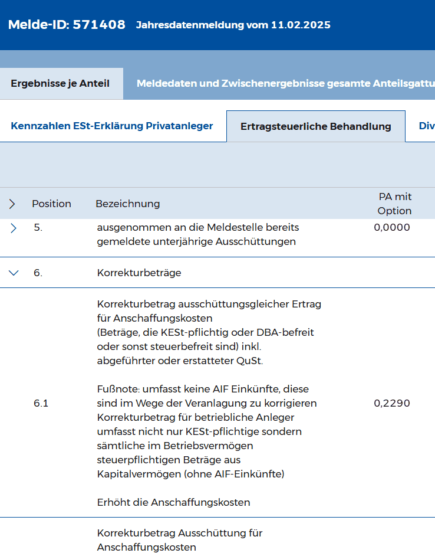Click Jahresdatenmeldung vom 11.02.2025 text
This screenshot has width=435, height=553.
233,25
